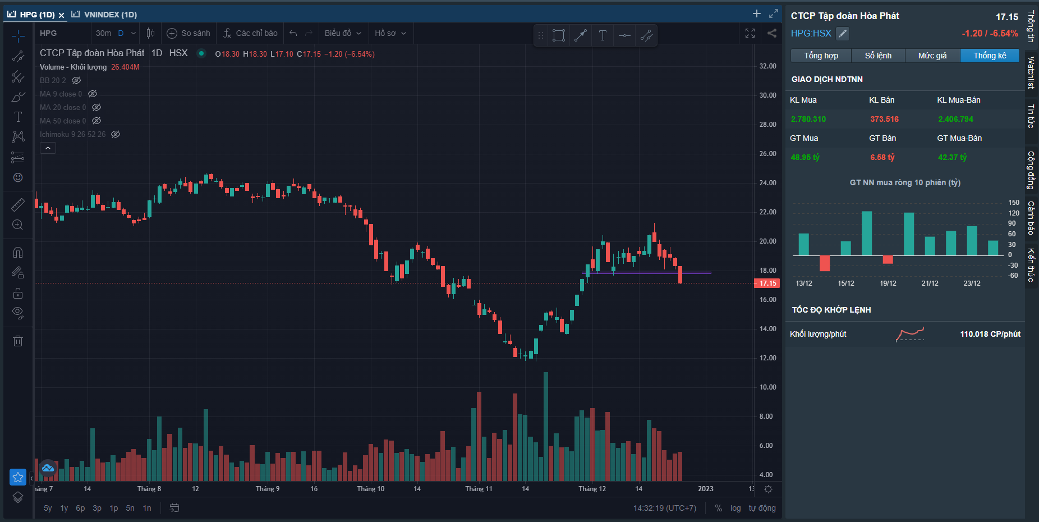1039x522 pixels.
Task: Set the time range to 1y
Action: pos(64,508)
